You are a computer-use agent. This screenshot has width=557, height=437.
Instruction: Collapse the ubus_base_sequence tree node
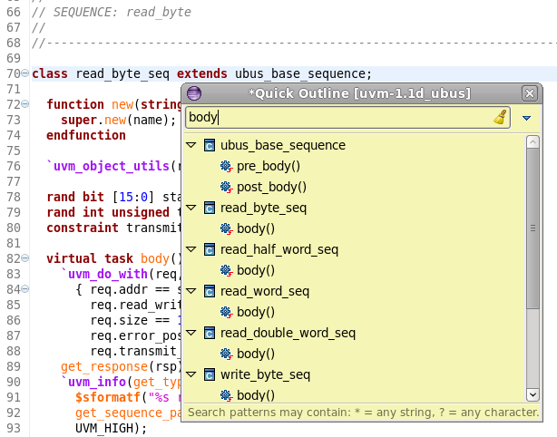(x=191, y=145)
